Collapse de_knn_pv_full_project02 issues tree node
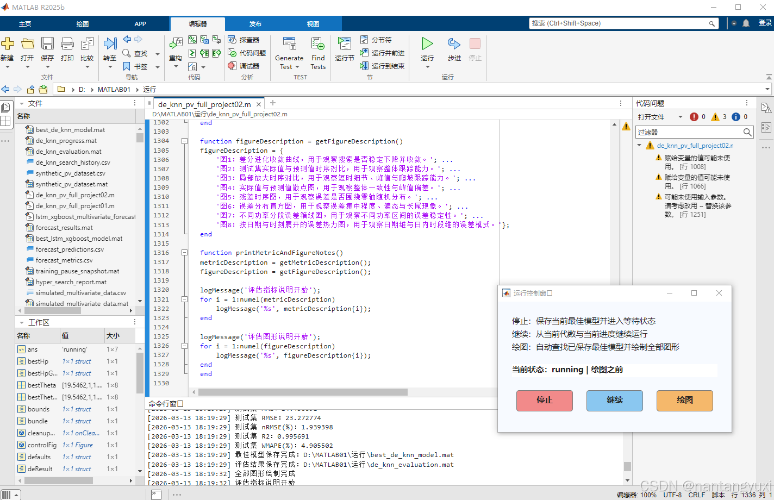Viewport: 774px width, 500px height. (639, 146)
